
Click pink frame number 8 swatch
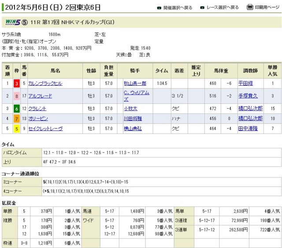pyautogui.click(x=17, y=96)
